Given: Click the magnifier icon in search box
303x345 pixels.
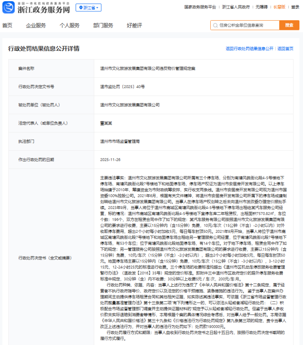Looking at the screenshot, I should click(x=215, y=25).
